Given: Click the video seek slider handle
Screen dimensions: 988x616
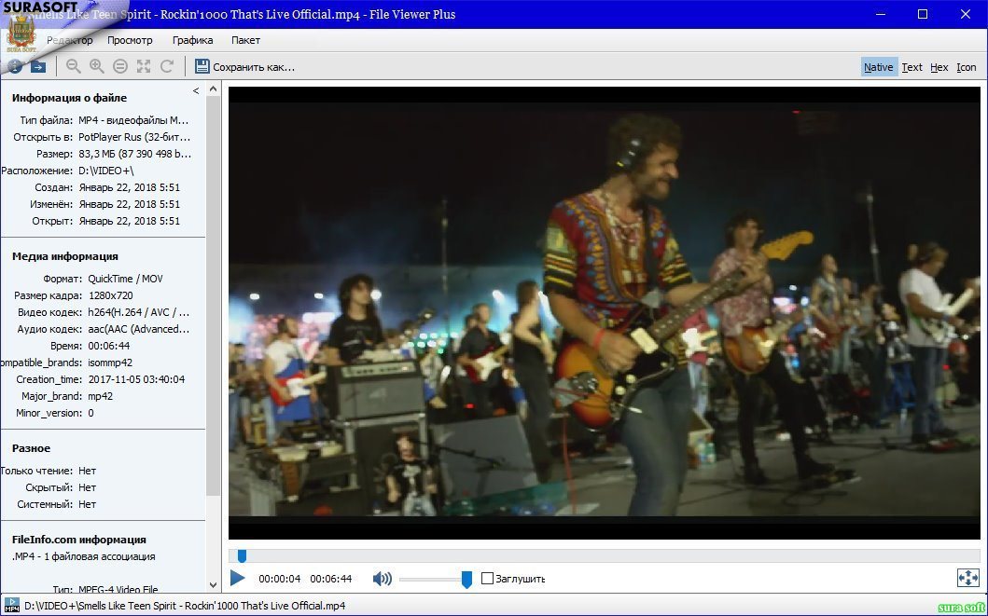Looking at the screenshot, I should pyautogui.click(x=242, y=555).
